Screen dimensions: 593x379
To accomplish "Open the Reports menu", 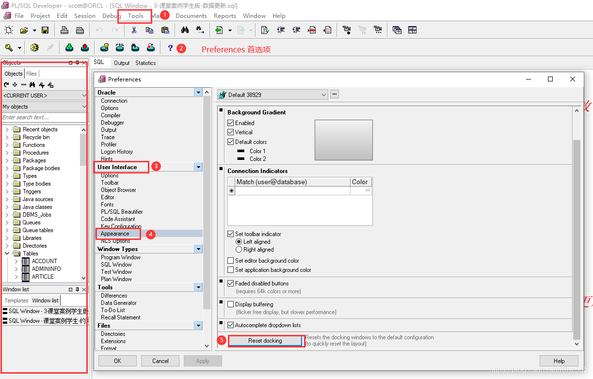I will (225, 16).
